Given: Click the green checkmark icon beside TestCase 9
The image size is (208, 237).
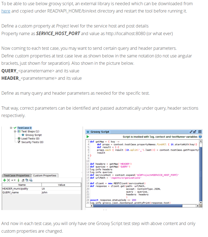Looking at the screenshot, I should pos(15,128).
